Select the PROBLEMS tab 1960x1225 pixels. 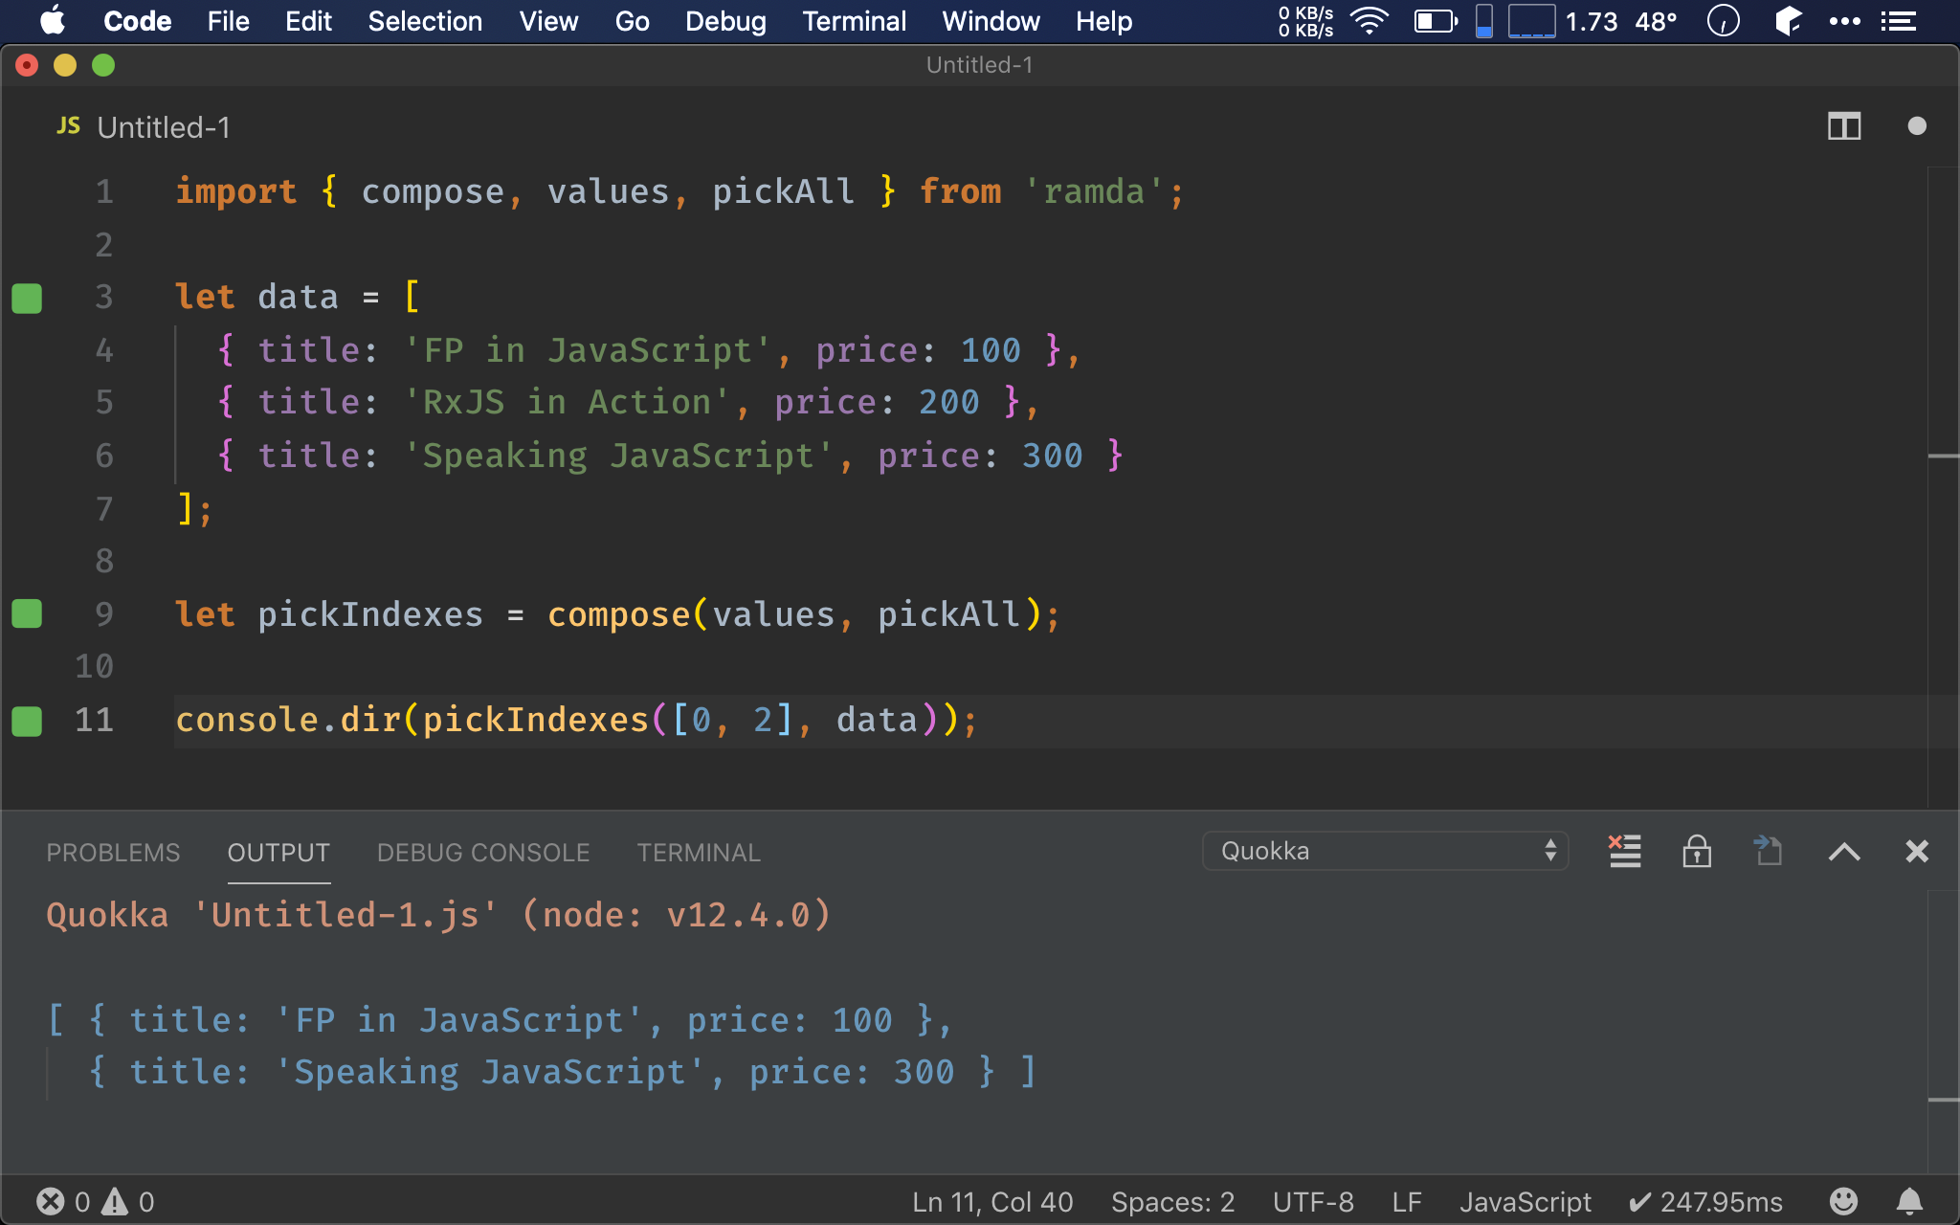click(113, 853)
